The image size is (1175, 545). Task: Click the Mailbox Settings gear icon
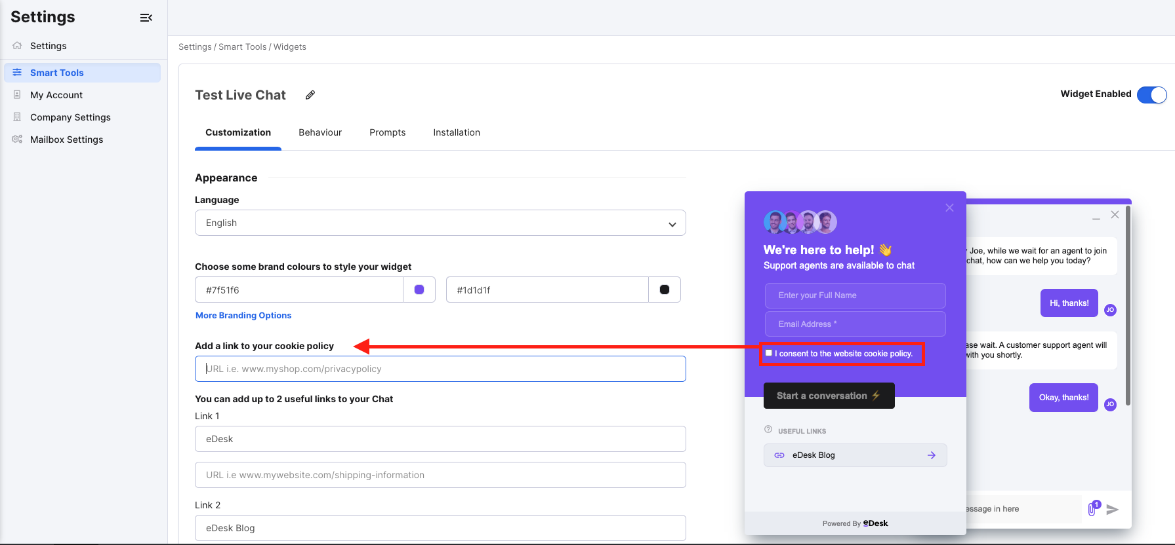click(x=17, y=140)
